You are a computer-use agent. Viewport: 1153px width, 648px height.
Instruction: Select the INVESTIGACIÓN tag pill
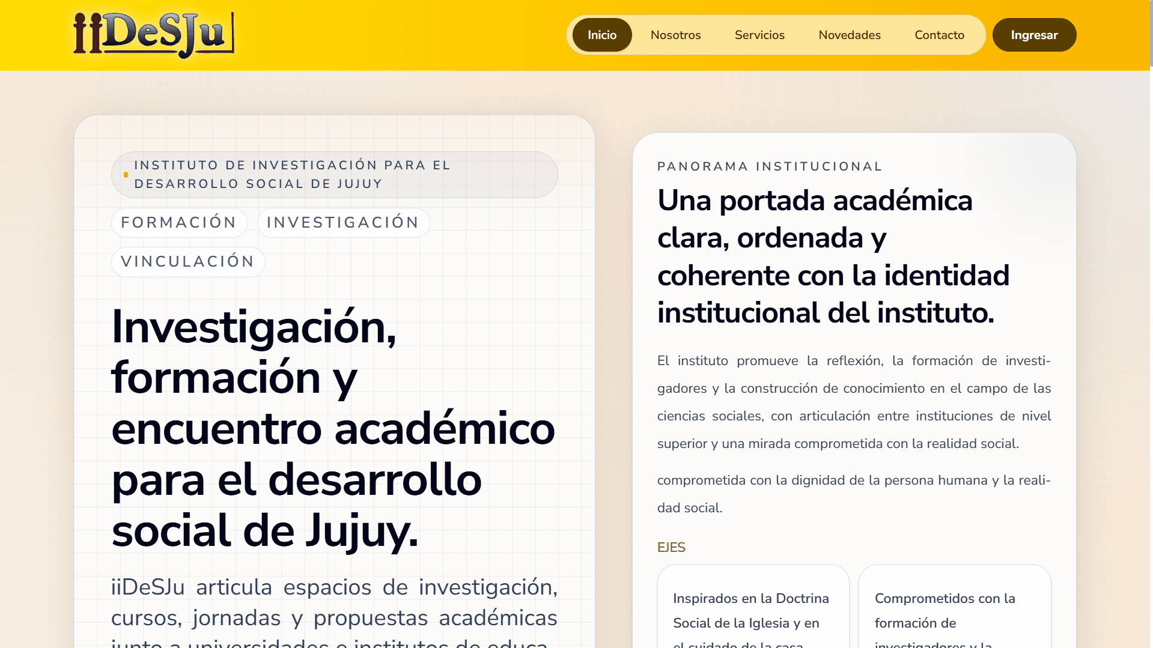pyautogui.click(x=343, y=223)
